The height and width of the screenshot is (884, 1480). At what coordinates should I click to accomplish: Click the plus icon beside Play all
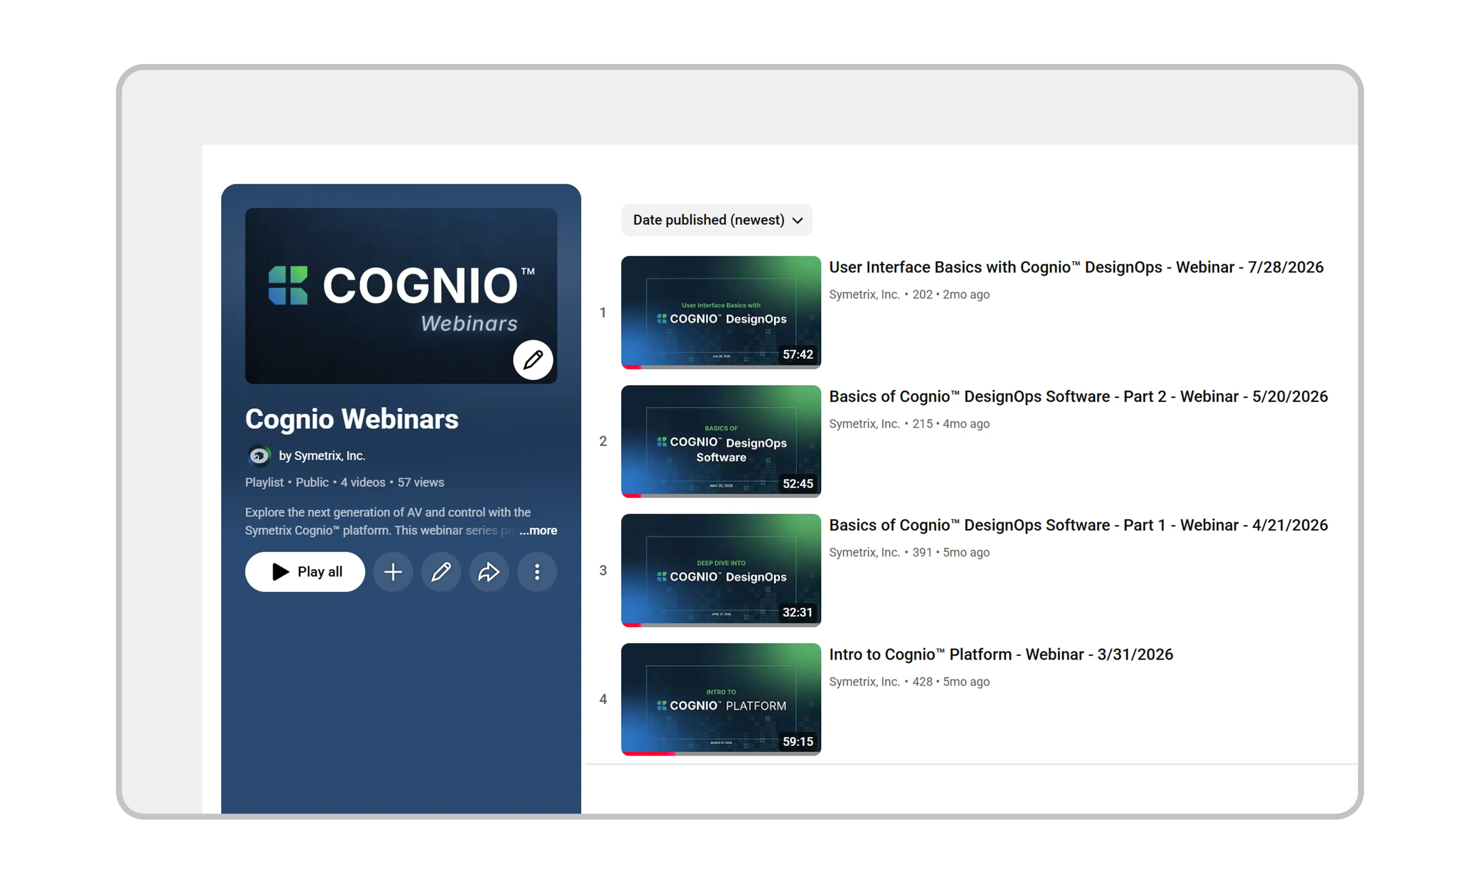[392, 572]
